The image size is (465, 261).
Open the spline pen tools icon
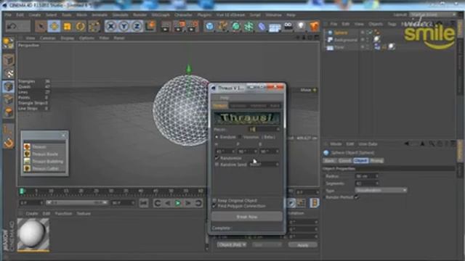(223, 27)
